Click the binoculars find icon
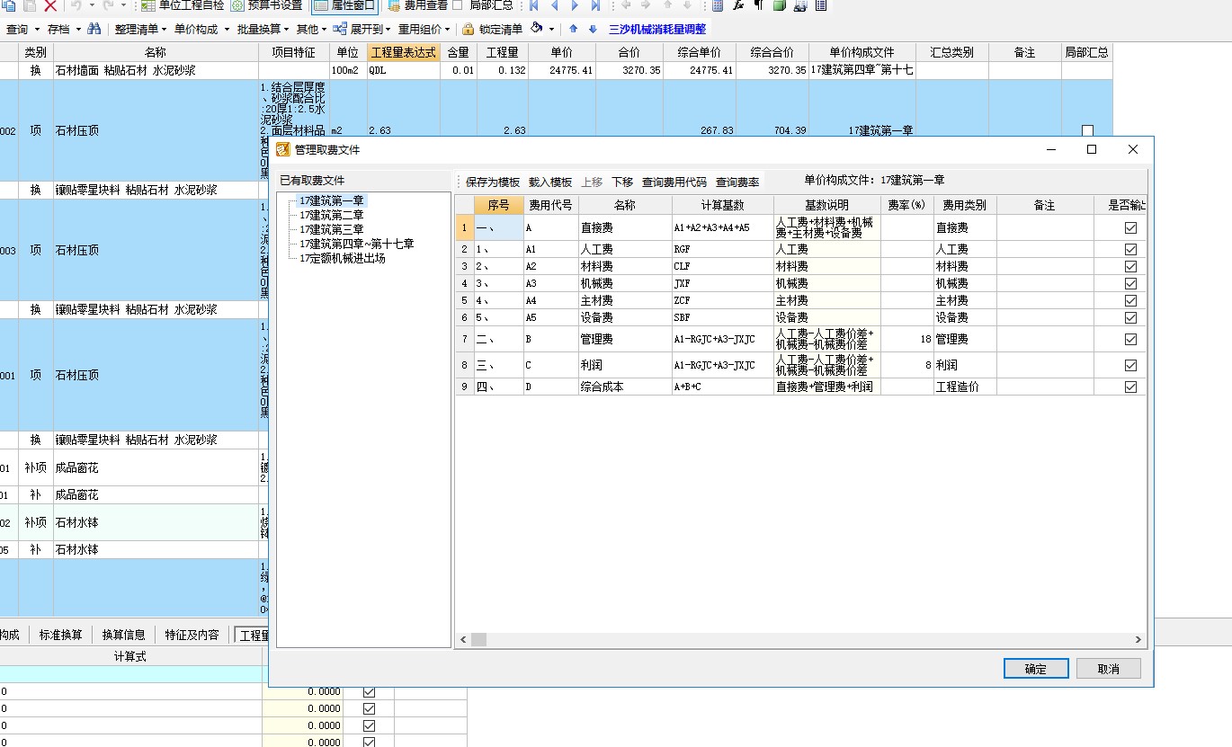The width and height of the screenshot is (1232, 747). [x=94, y=29]
